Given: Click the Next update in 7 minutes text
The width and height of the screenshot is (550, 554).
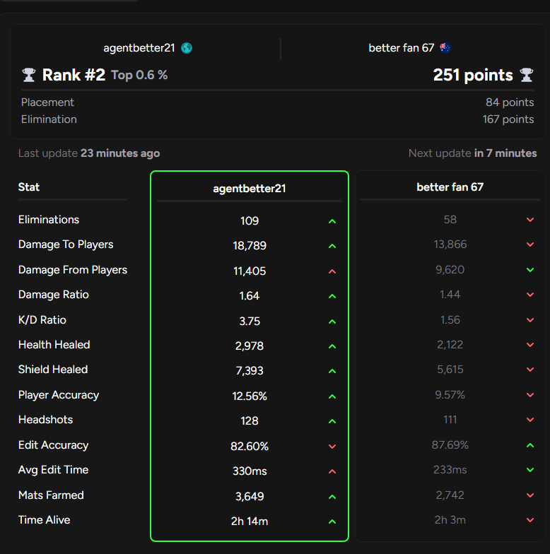Looking at the screenshot, I should coord(472,153).
